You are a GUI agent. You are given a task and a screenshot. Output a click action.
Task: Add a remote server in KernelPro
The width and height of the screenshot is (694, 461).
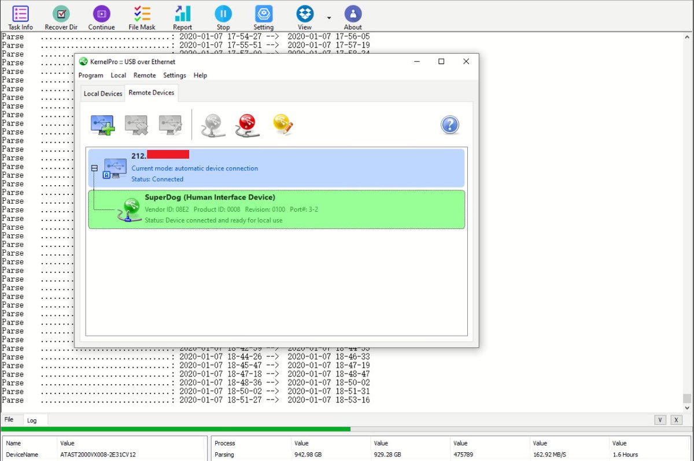pos(102,125)
